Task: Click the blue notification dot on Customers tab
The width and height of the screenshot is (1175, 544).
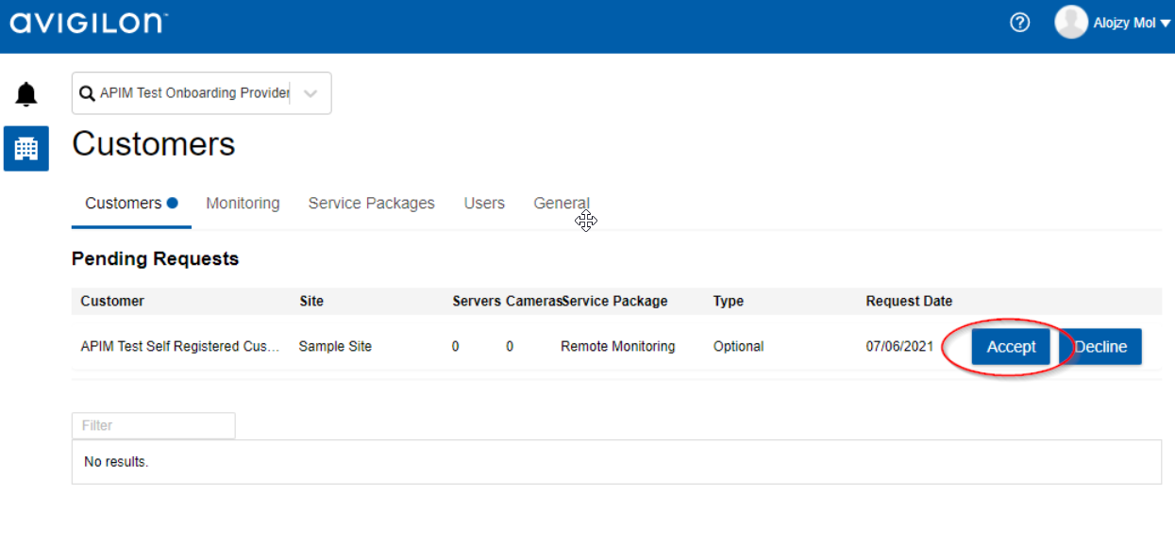Action: (x=173, y=203)
